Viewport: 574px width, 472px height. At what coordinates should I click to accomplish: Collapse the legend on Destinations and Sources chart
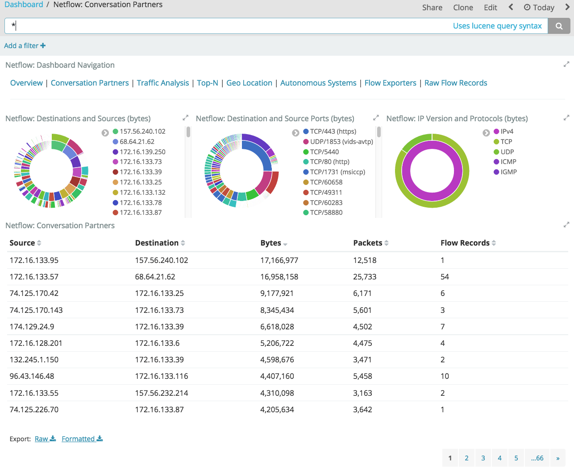click(105, 132)
